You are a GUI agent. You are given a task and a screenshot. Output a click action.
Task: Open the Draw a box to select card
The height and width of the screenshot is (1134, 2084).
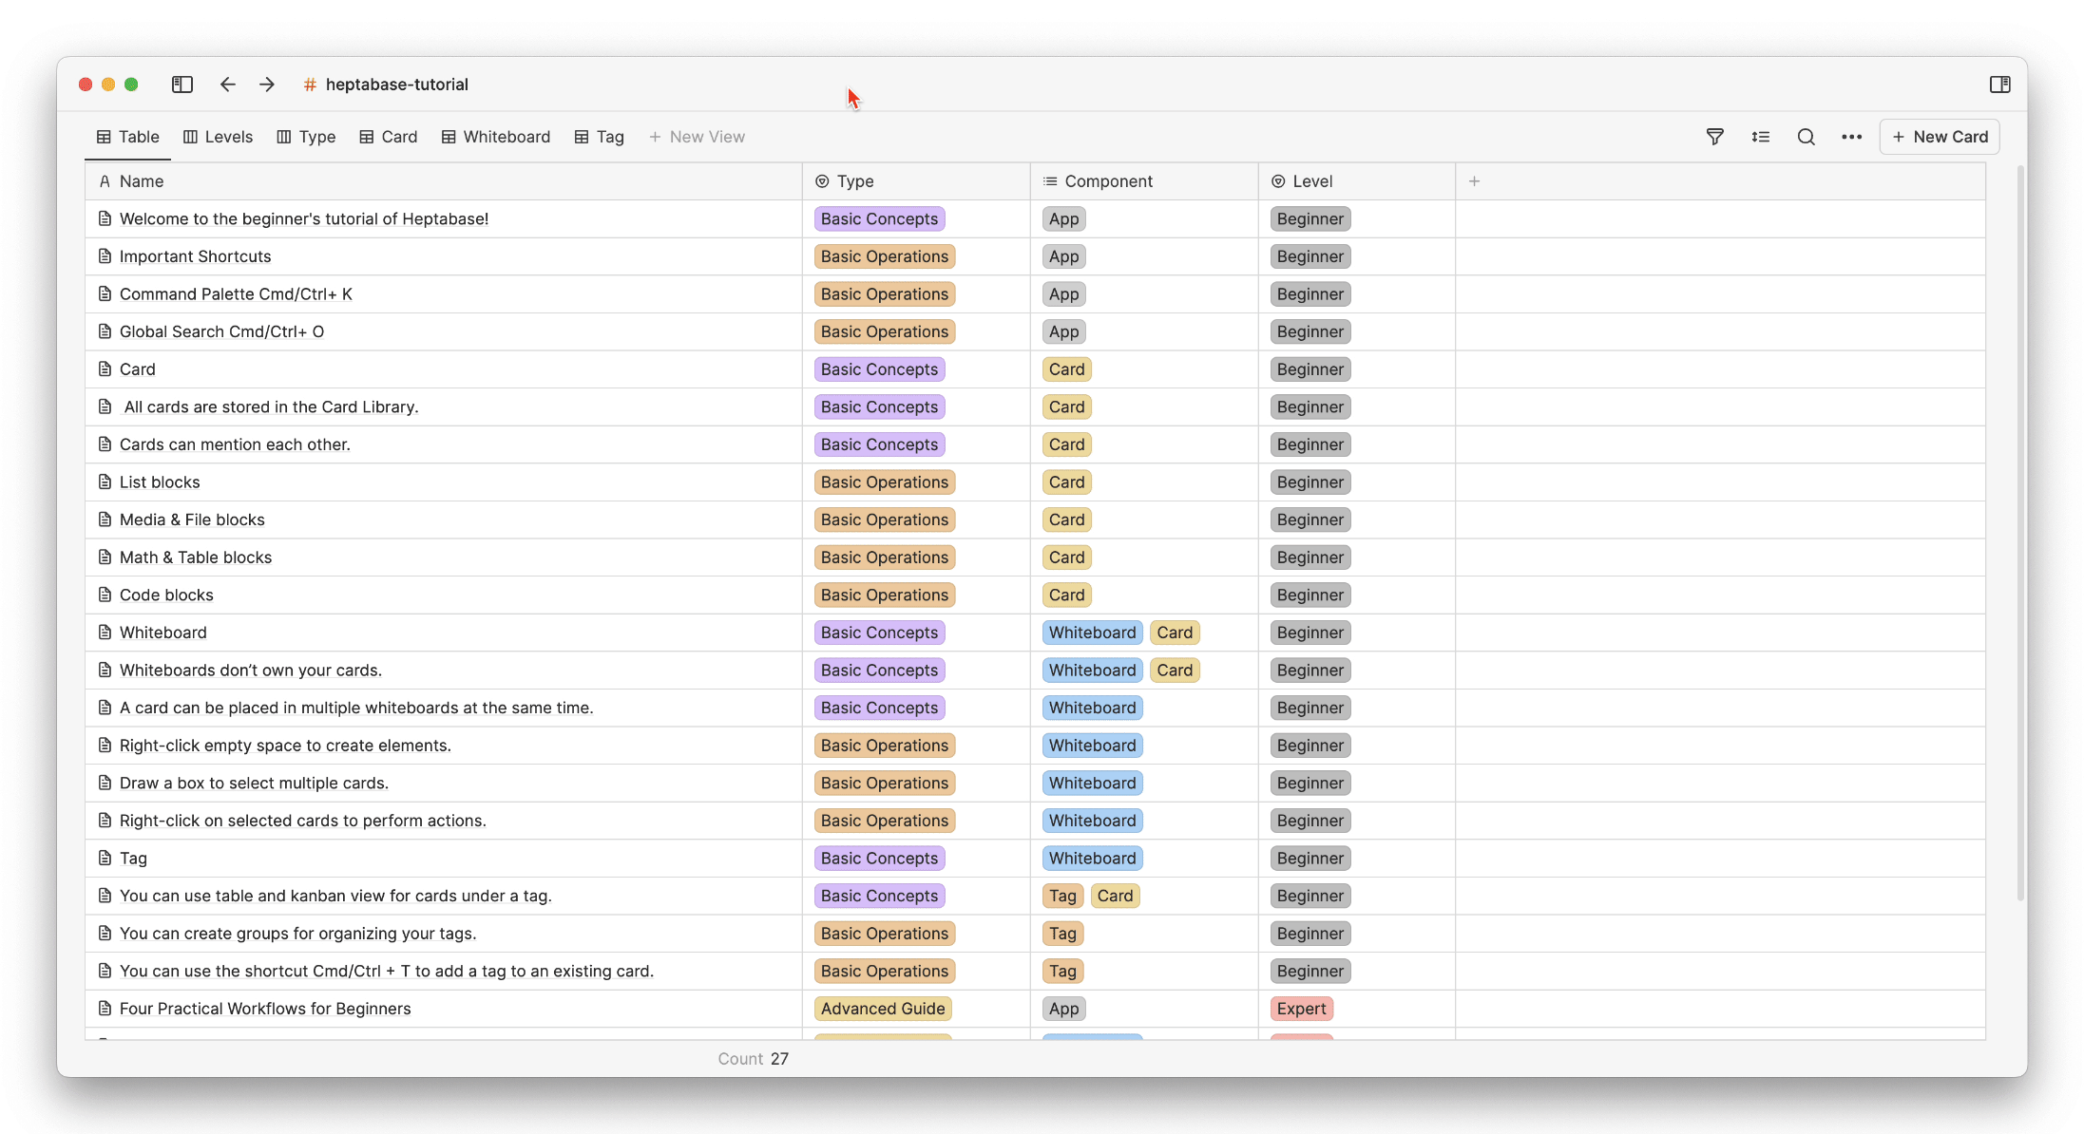point(254,784)
